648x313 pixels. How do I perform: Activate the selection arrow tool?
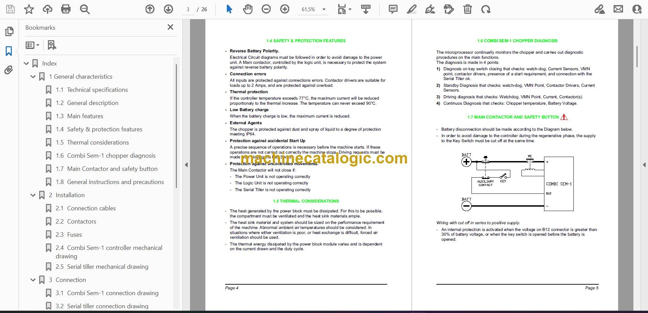(230, 9)
